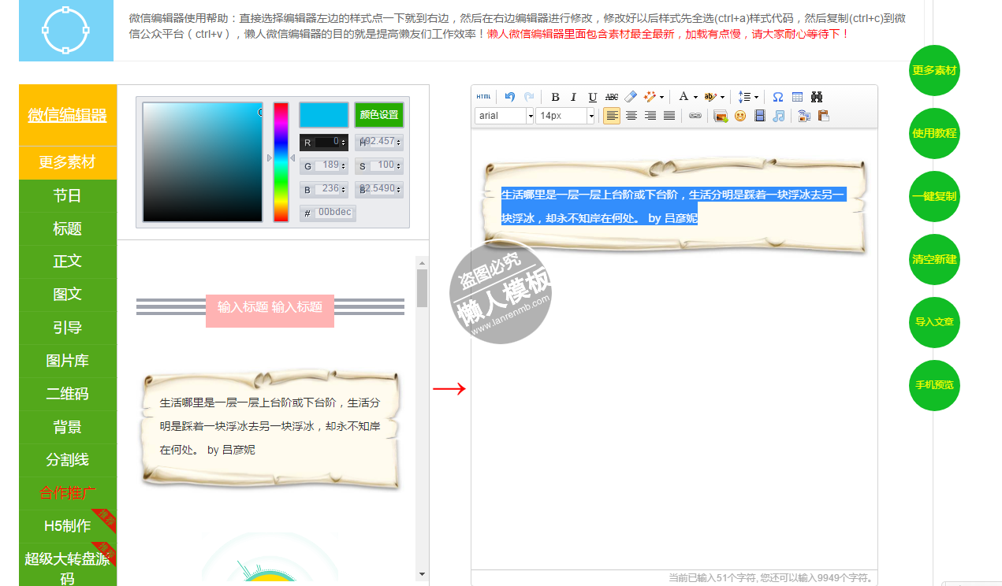The image size is (1002, 586).
Task: Select 引导 category
Action: (x=68, y=328)
